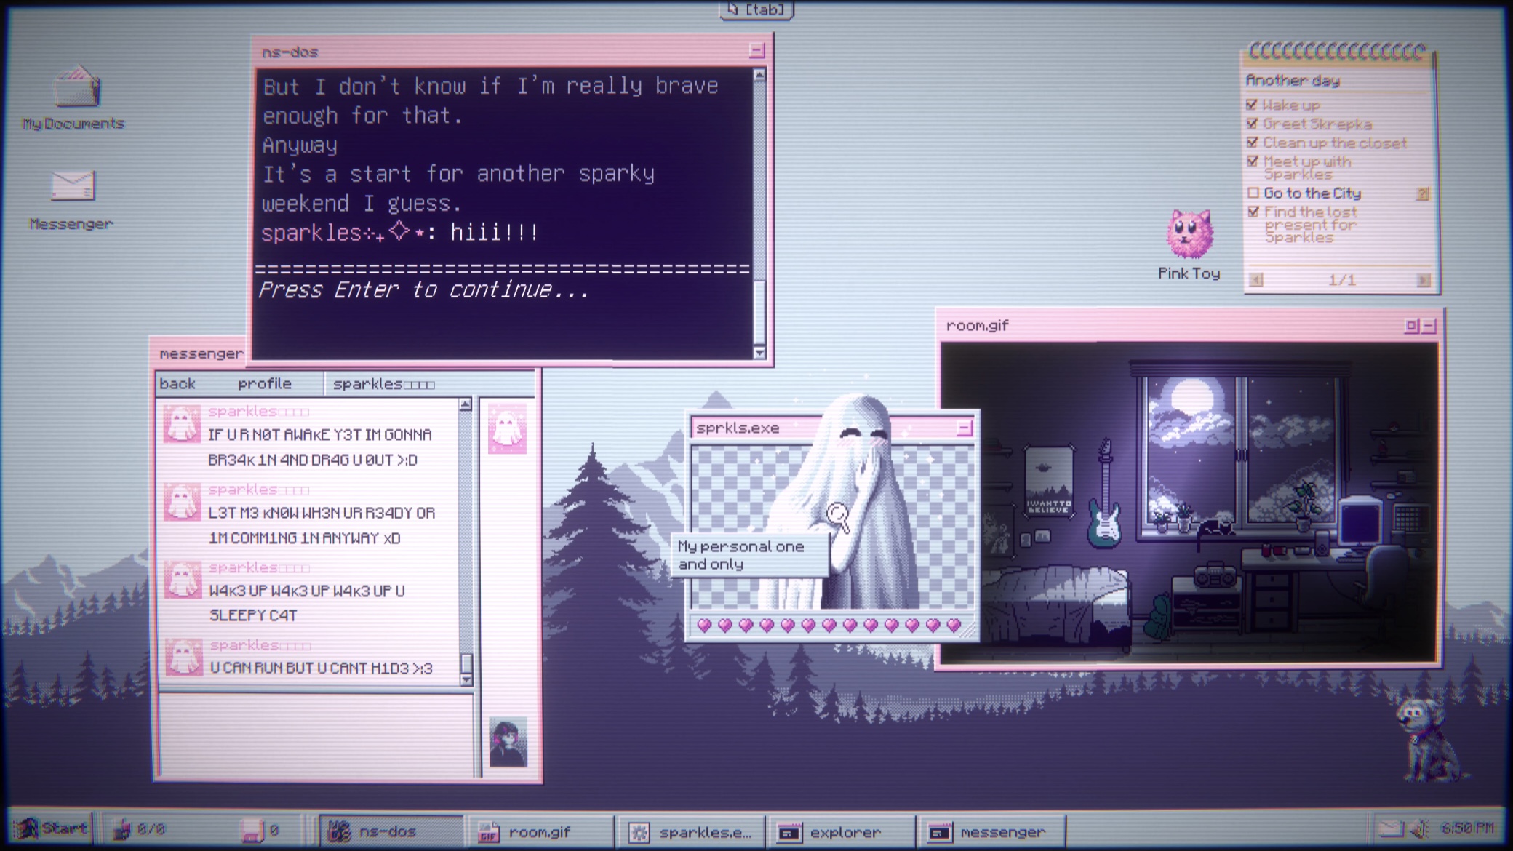The image size is (1513, 851).
Task: Click the ns-dos scrollbar down arrow
Action: [759, 353]
